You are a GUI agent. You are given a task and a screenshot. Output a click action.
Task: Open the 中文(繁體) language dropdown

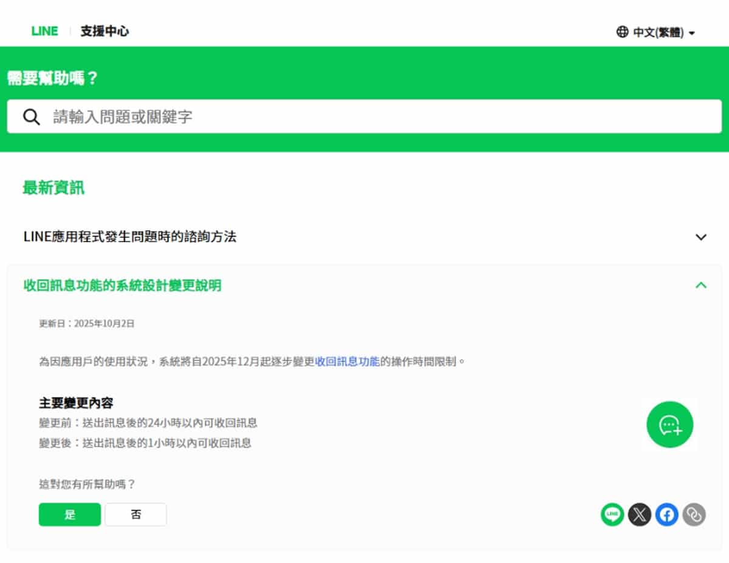(x=658, y=33)
